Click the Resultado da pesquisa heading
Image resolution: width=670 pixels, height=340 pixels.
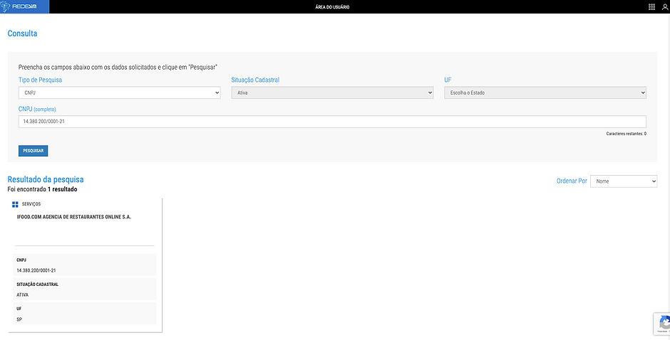[46, 179]
